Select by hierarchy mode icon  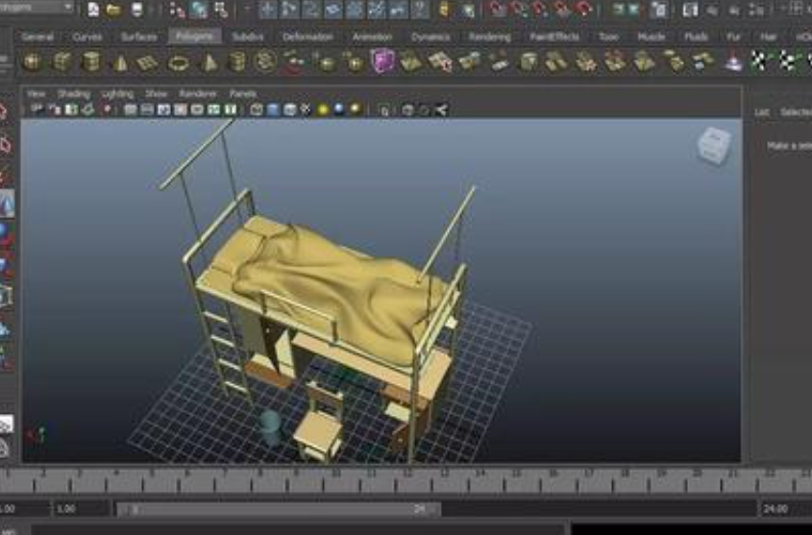(x=177, y=10)
